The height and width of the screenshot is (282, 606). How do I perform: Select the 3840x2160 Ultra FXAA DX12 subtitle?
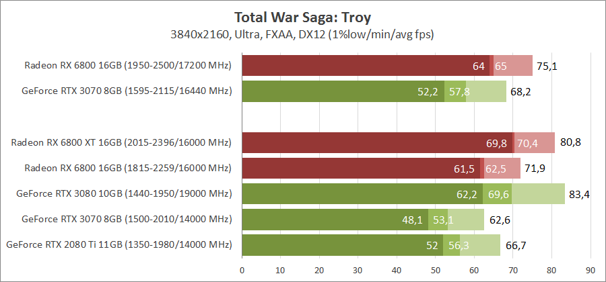click(302, 34)
